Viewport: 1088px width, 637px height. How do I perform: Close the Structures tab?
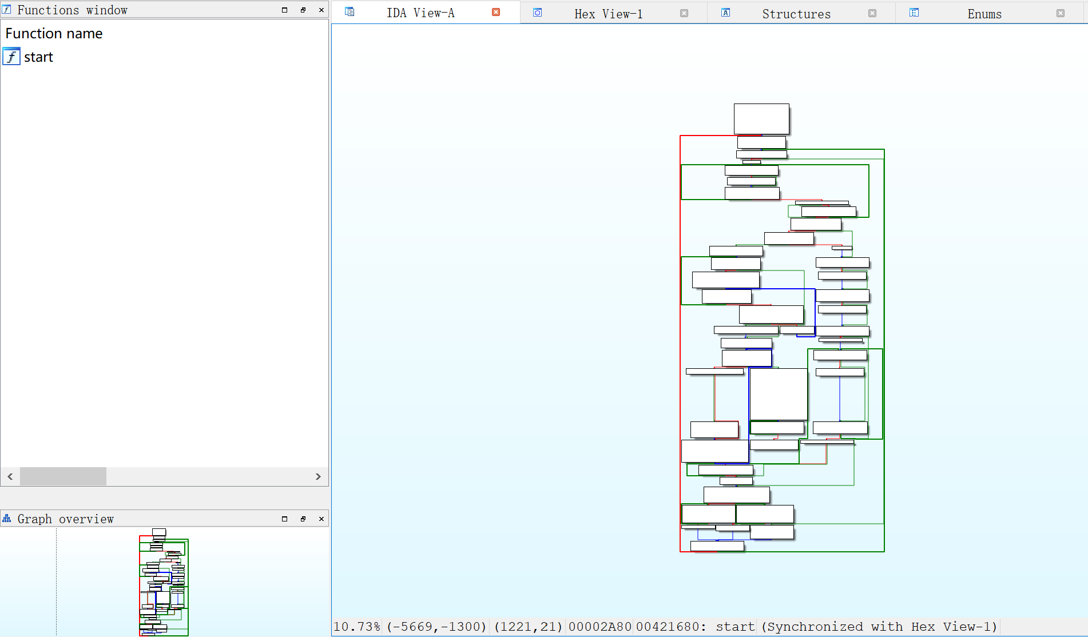[872, 13]
